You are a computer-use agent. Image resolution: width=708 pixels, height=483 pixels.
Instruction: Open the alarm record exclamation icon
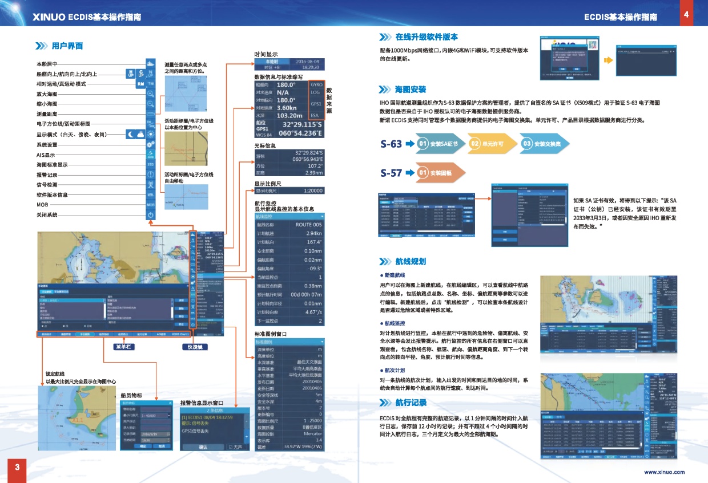coord(151,174)
